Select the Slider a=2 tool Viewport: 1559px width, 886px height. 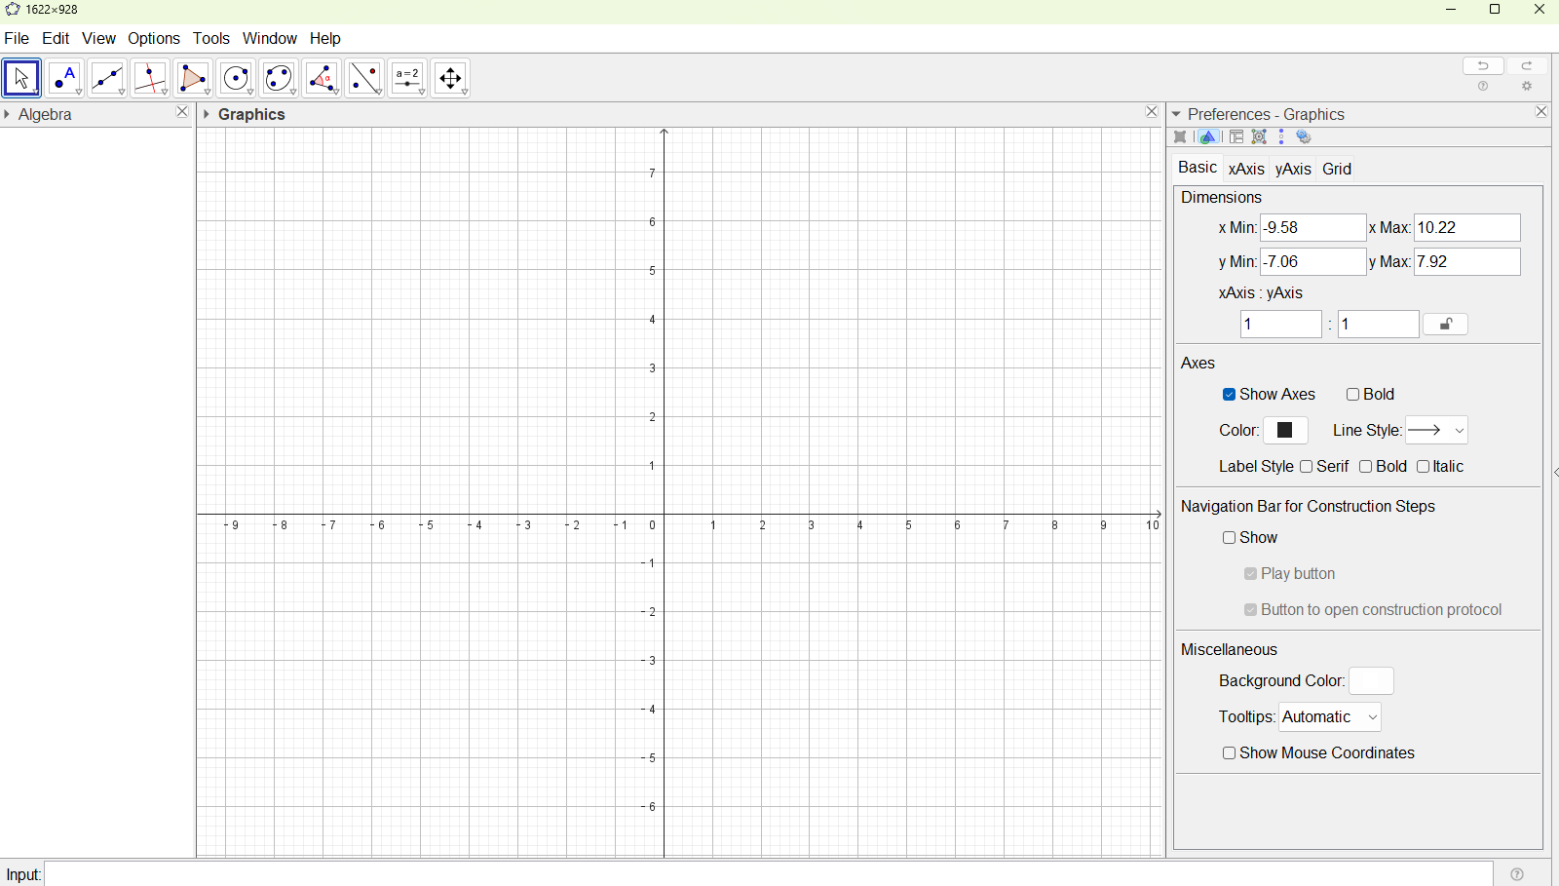tap(407, 78)
